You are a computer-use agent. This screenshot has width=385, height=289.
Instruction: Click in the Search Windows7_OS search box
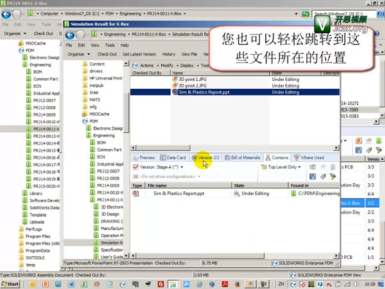(344, 14)
